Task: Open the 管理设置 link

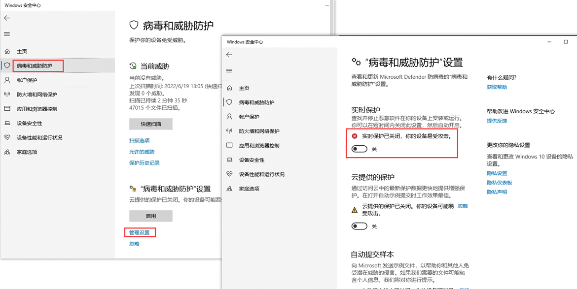Action: tap(140, 233)
